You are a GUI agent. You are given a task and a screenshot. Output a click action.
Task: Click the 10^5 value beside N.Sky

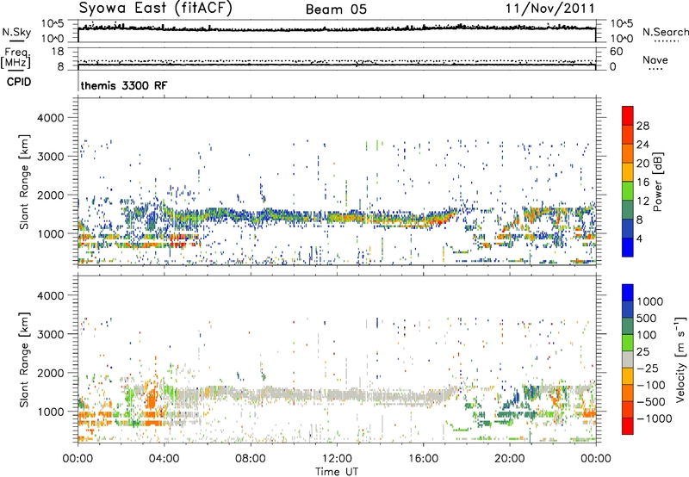coord(53,24)
